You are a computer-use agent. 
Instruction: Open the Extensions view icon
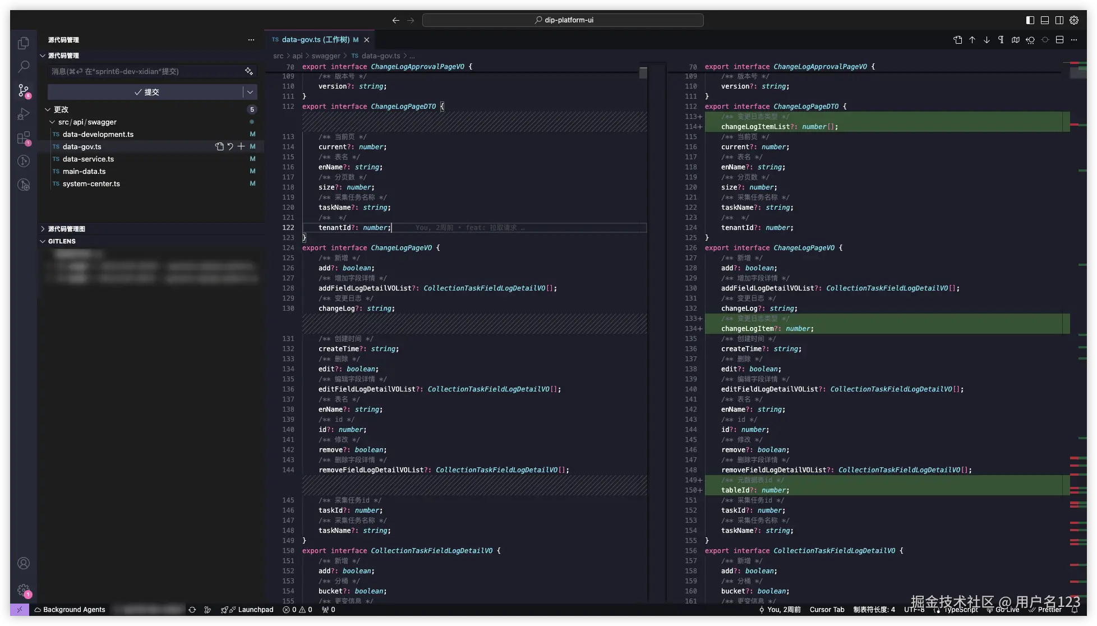click(x=24, y=137)
